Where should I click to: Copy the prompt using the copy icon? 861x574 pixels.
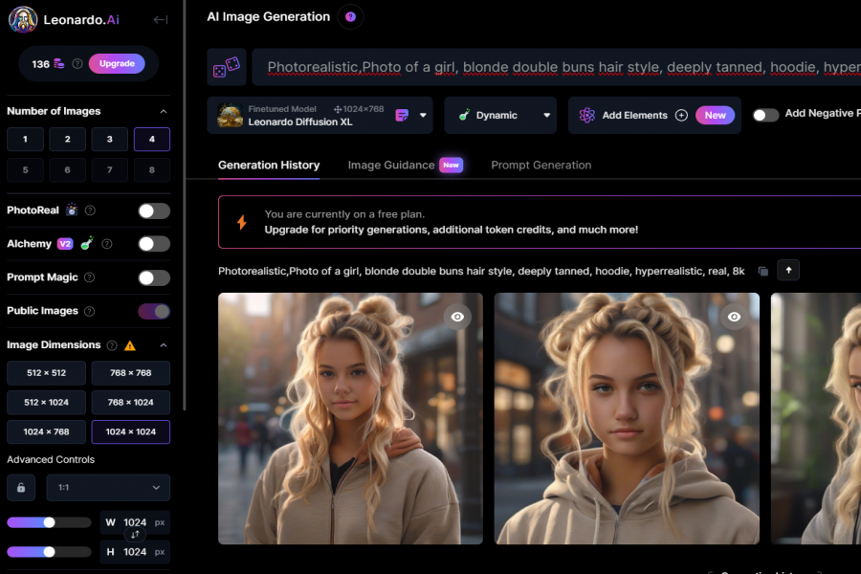tap(762, 271)
